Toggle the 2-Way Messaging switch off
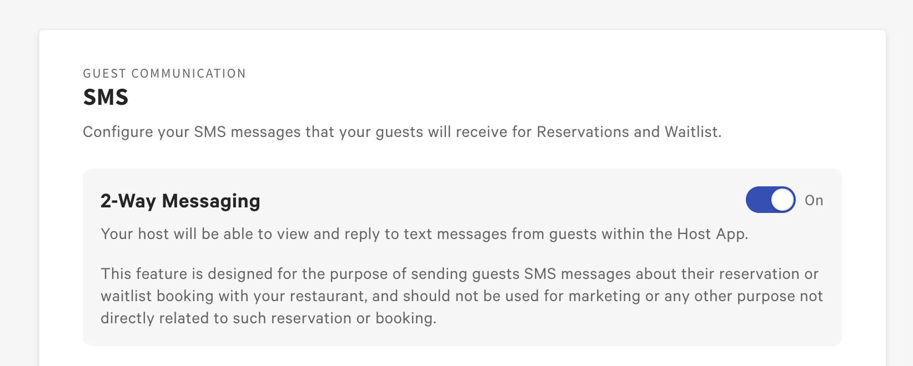Viewport: 913px width, 366px height. coord(770,200)
